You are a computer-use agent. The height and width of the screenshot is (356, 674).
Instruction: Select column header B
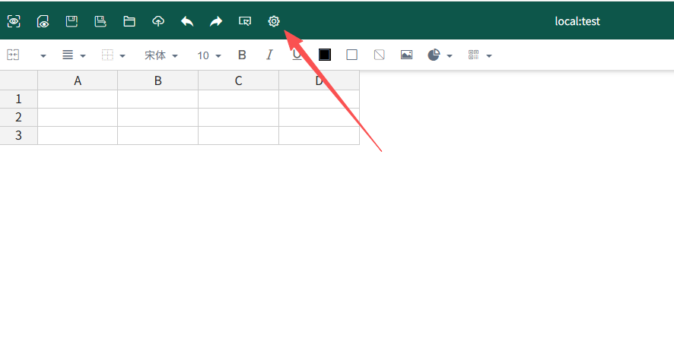tap(157, 80)
